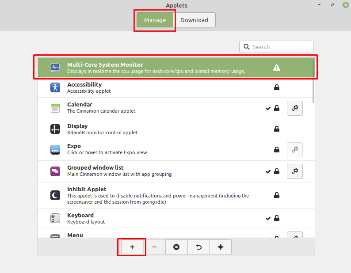Select the Multi-Core System Monitor row title
351x273 pixels.
click(x=105, y=64)
